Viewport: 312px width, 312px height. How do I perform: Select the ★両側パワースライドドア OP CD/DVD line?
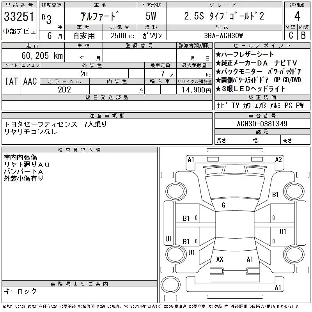[258, 80]
